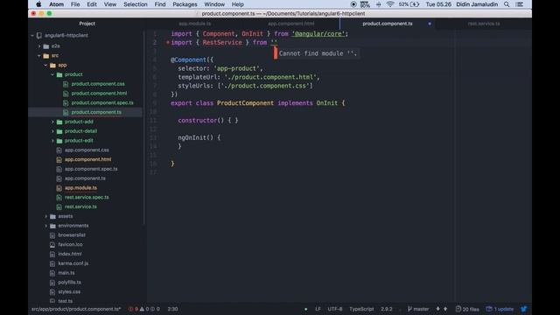Collapse the app folder

click(x=46, y=65)
